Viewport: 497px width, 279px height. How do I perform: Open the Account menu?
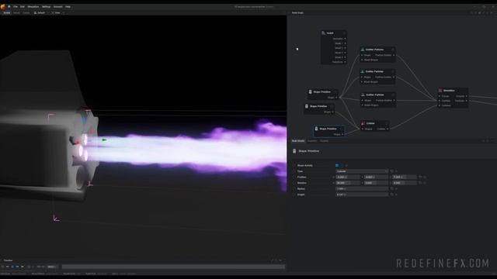pos(57,6)
